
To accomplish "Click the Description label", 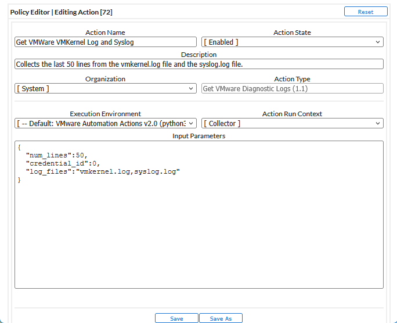I will 198,55.
